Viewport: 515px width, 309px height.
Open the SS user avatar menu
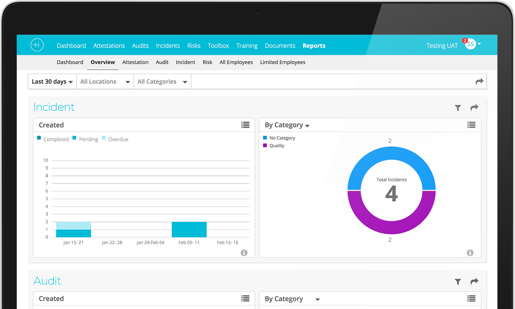471,44
